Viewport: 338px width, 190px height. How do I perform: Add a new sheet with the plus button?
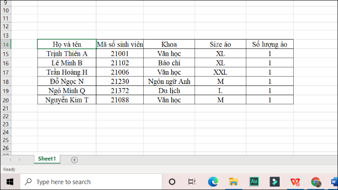pyautogui.click(x=74, y=160)
